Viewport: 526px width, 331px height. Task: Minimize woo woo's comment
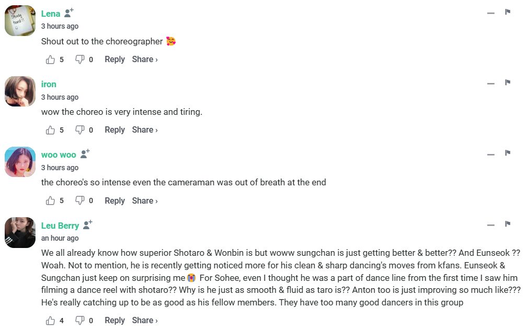[490, 155]
